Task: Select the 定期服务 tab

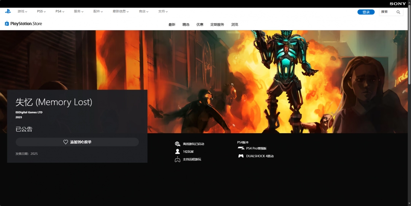Action: point(217,25)
